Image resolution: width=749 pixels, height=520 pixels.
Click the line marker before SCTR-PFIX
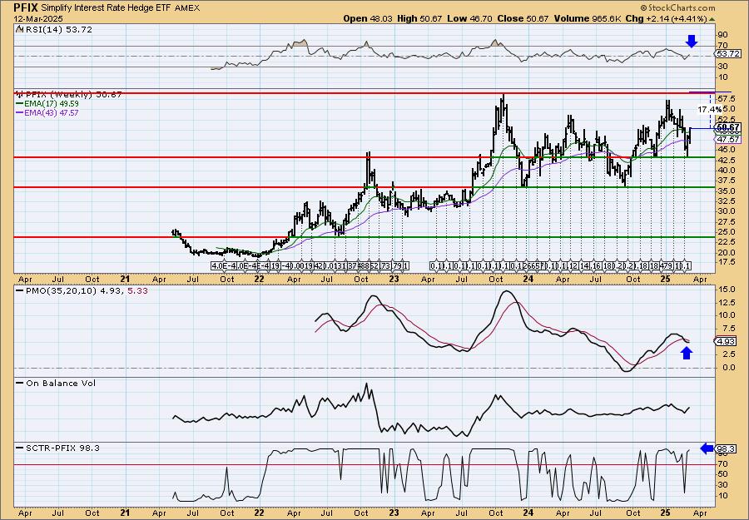pos(20,448)
